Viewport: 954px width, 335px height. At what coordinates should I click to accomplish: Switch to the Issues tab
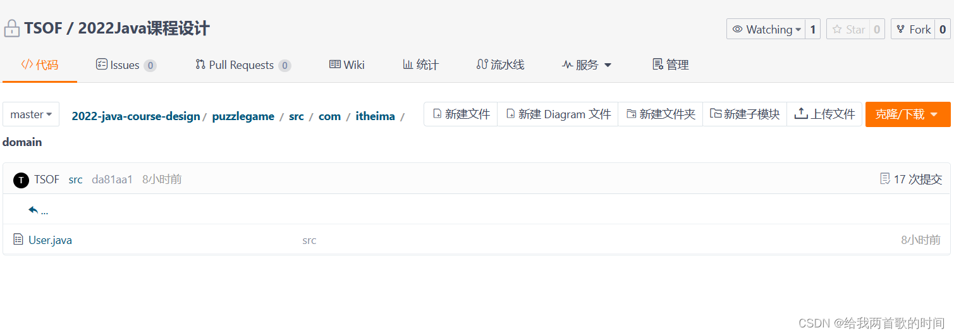click(126, 64)
